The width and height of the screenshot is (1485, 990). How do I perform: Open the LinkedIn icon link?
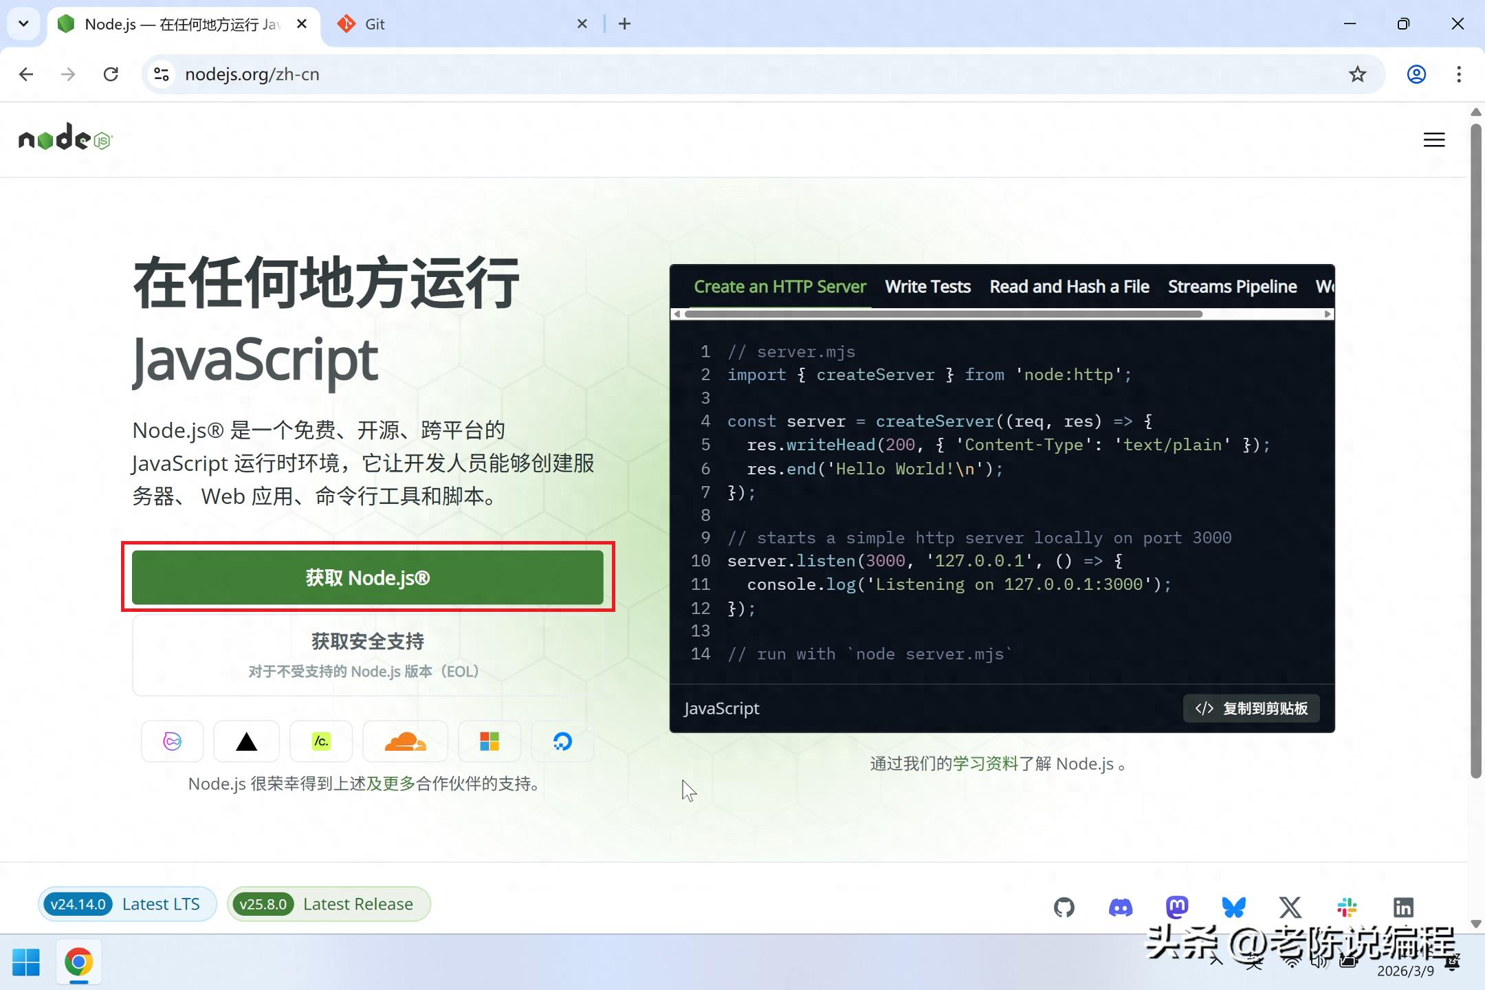coord(1403,907)
